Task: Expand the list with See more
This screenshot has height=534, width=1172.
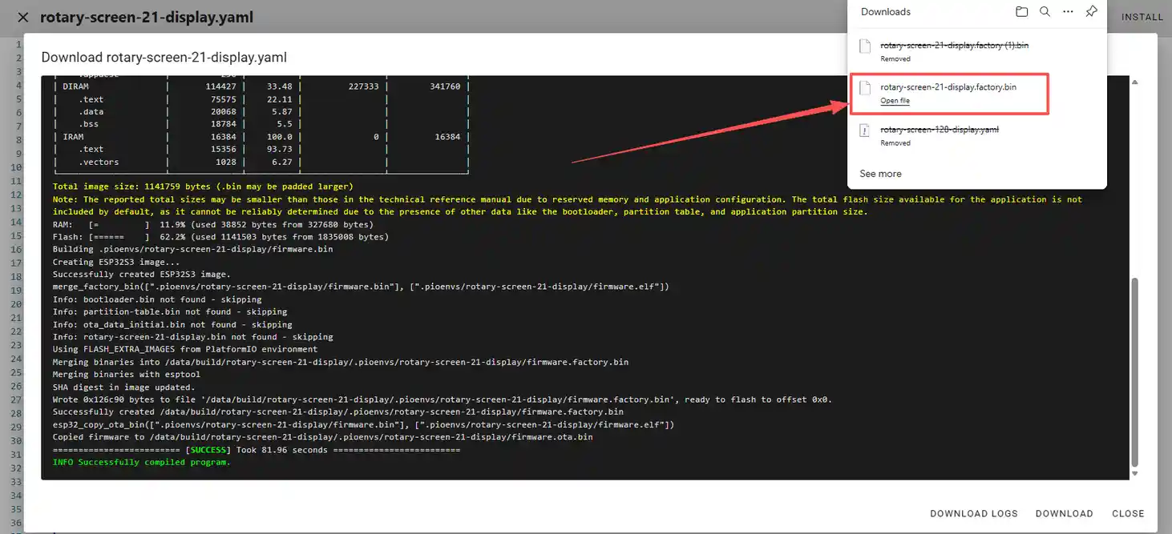Action: (880, 174)
